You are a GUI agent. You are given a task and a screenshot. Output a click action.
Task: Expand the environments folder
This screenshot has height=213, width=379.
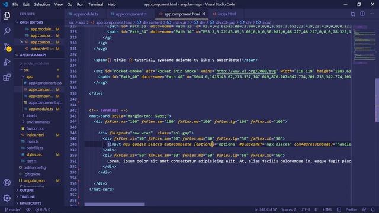pos(38,122)
